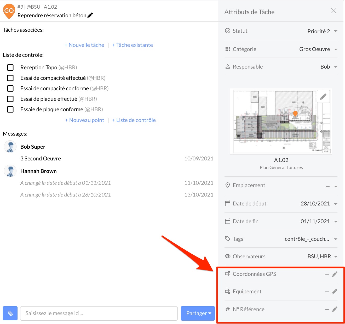Viewport: 345px width, 324px height.
Task: Click the orange GO task marker
Action: [x=9, y=11]
